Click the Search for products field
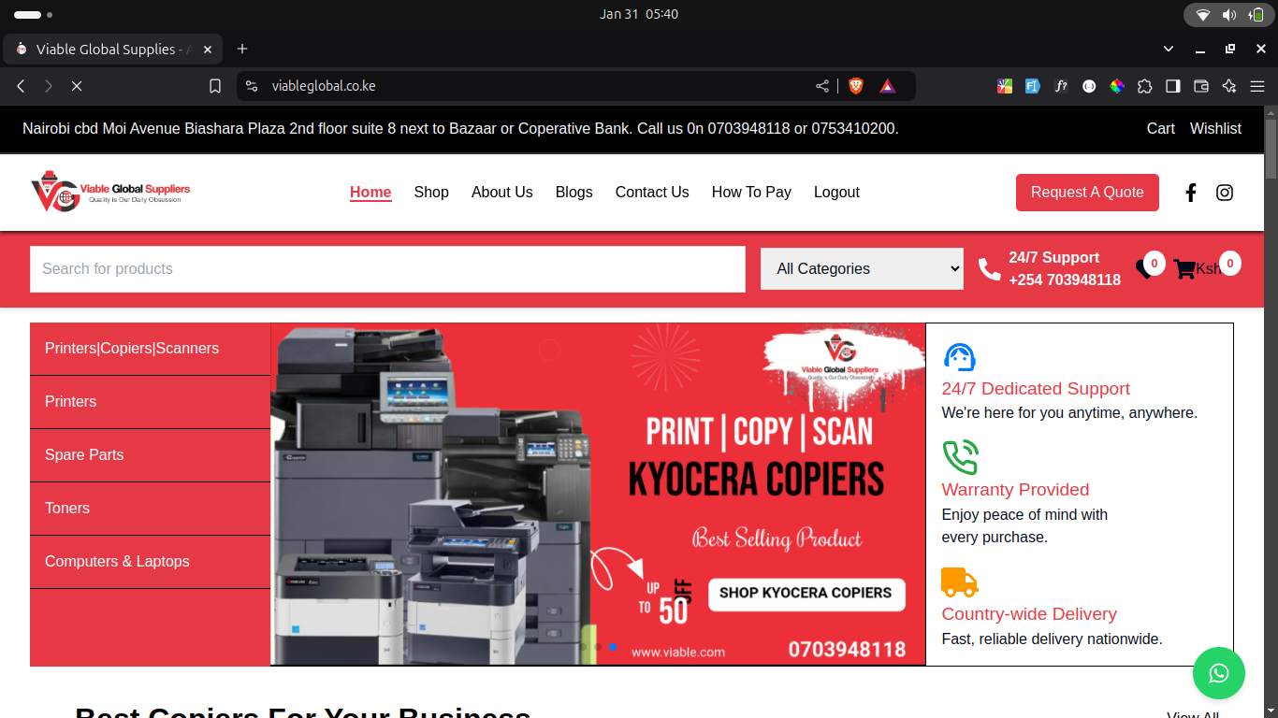Viewport: 1278px width, 718px height. click(x=387, y=269)
